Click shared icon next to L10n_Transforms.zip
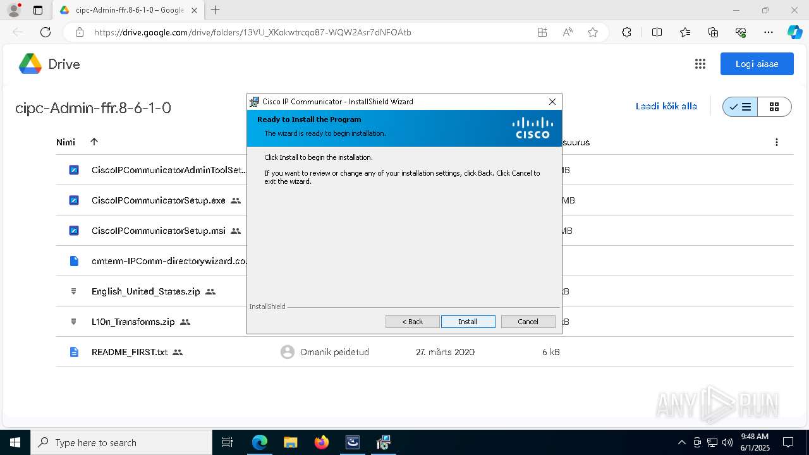 tap(185, 322)
